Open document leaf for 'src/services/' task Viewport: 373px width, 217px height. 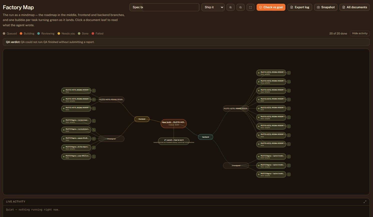tap(94, 121)
